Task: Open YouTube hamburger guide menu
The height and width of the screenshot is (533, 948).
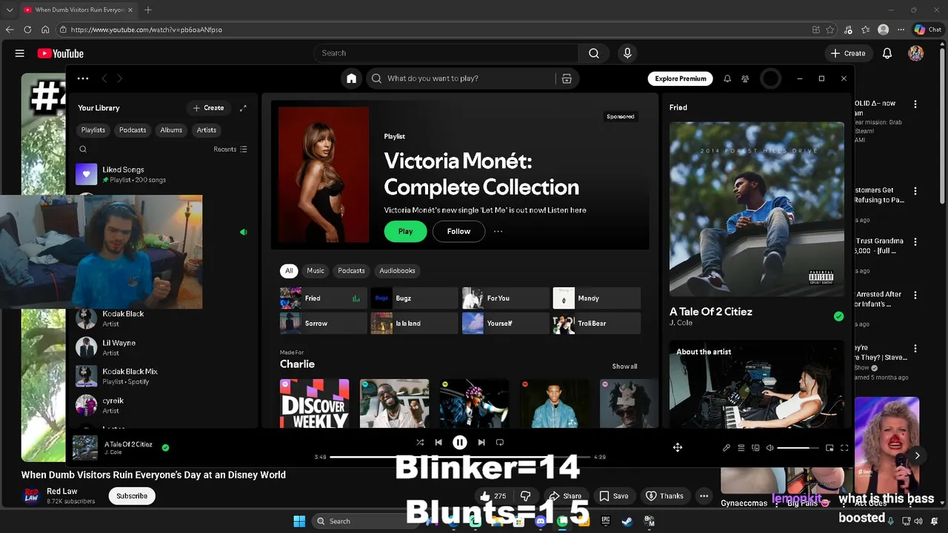Action: pyautogui.click(x=20, y=53)
